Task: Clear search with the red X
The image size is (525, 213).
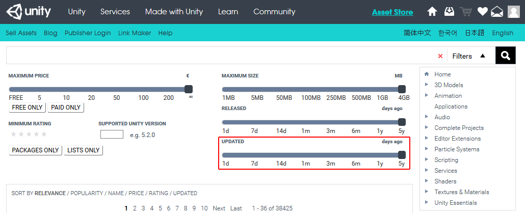Action: (440, 56)
